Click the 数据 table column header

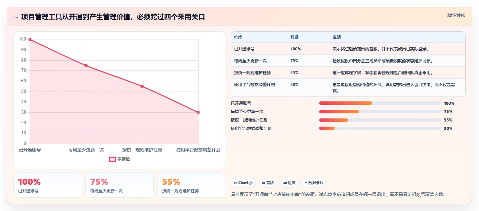295,37
